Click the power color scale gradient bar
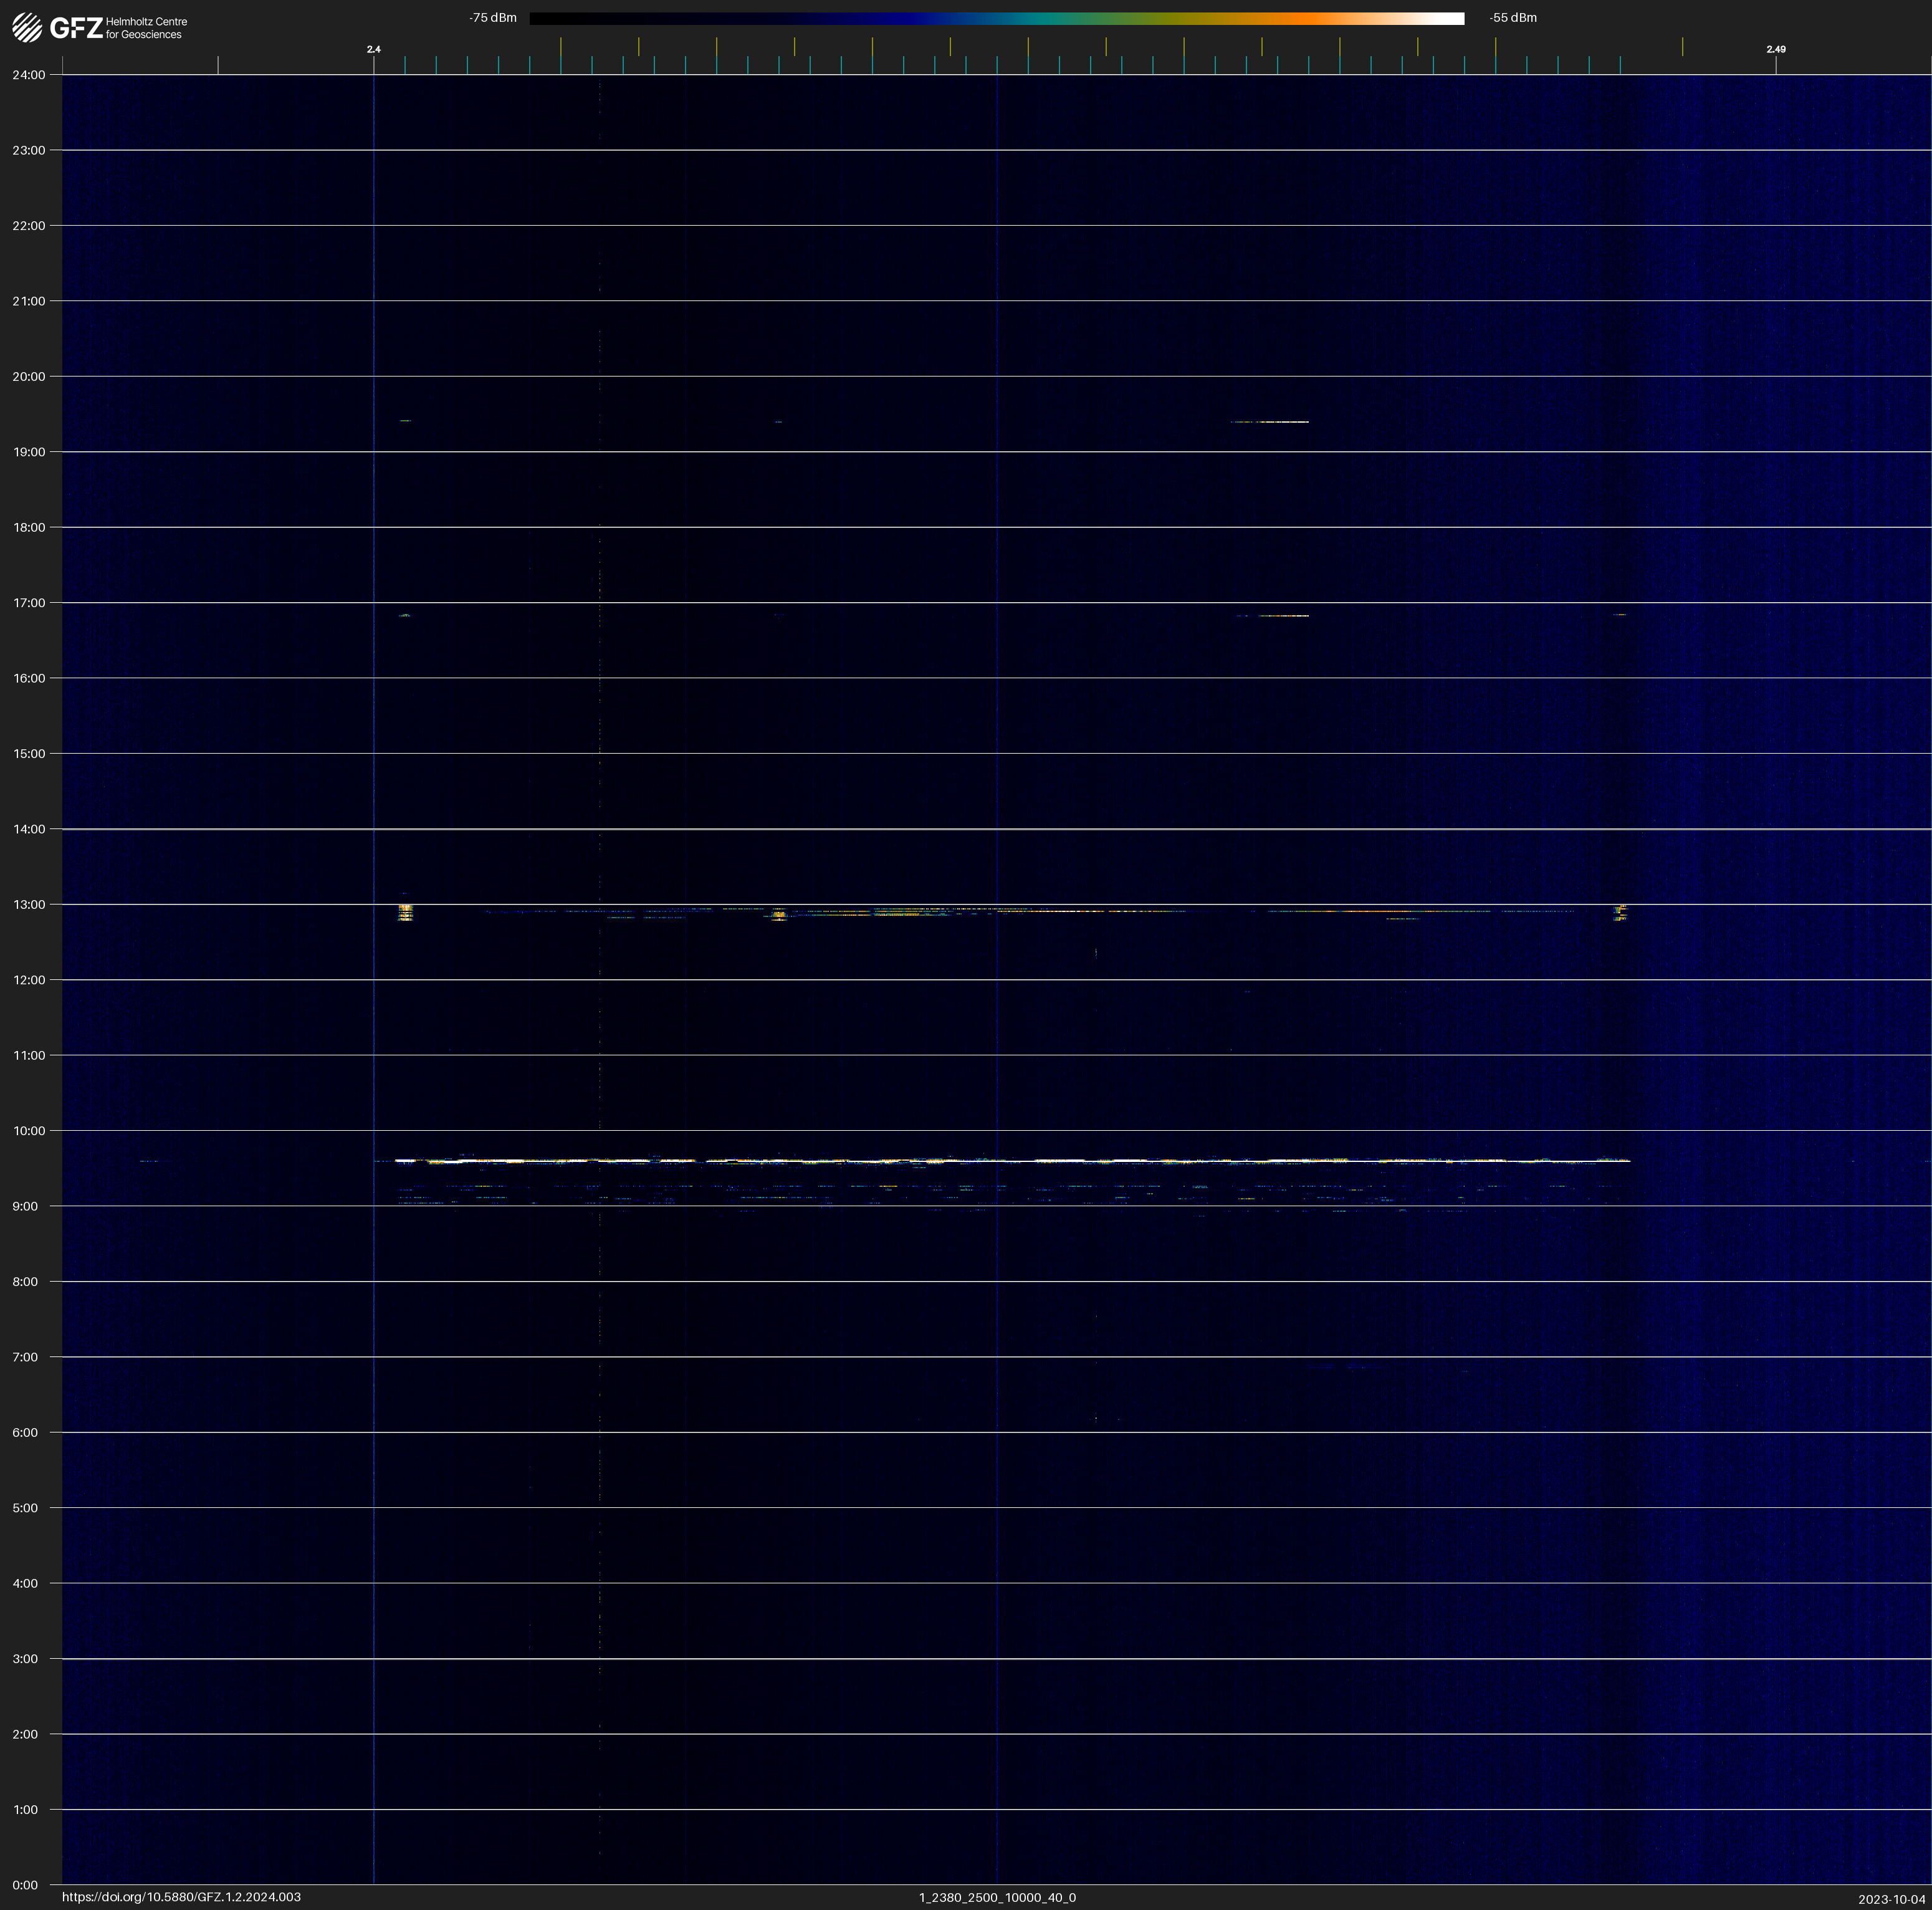The width and height of the screenshot is (1932, 1910). click(996, 18)
